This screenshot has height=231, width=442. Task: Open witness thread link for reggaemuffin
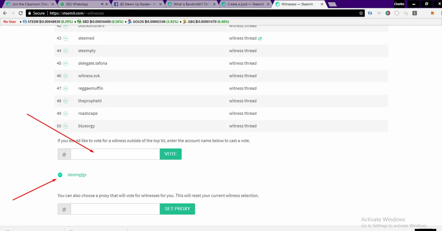click(243, 88)
